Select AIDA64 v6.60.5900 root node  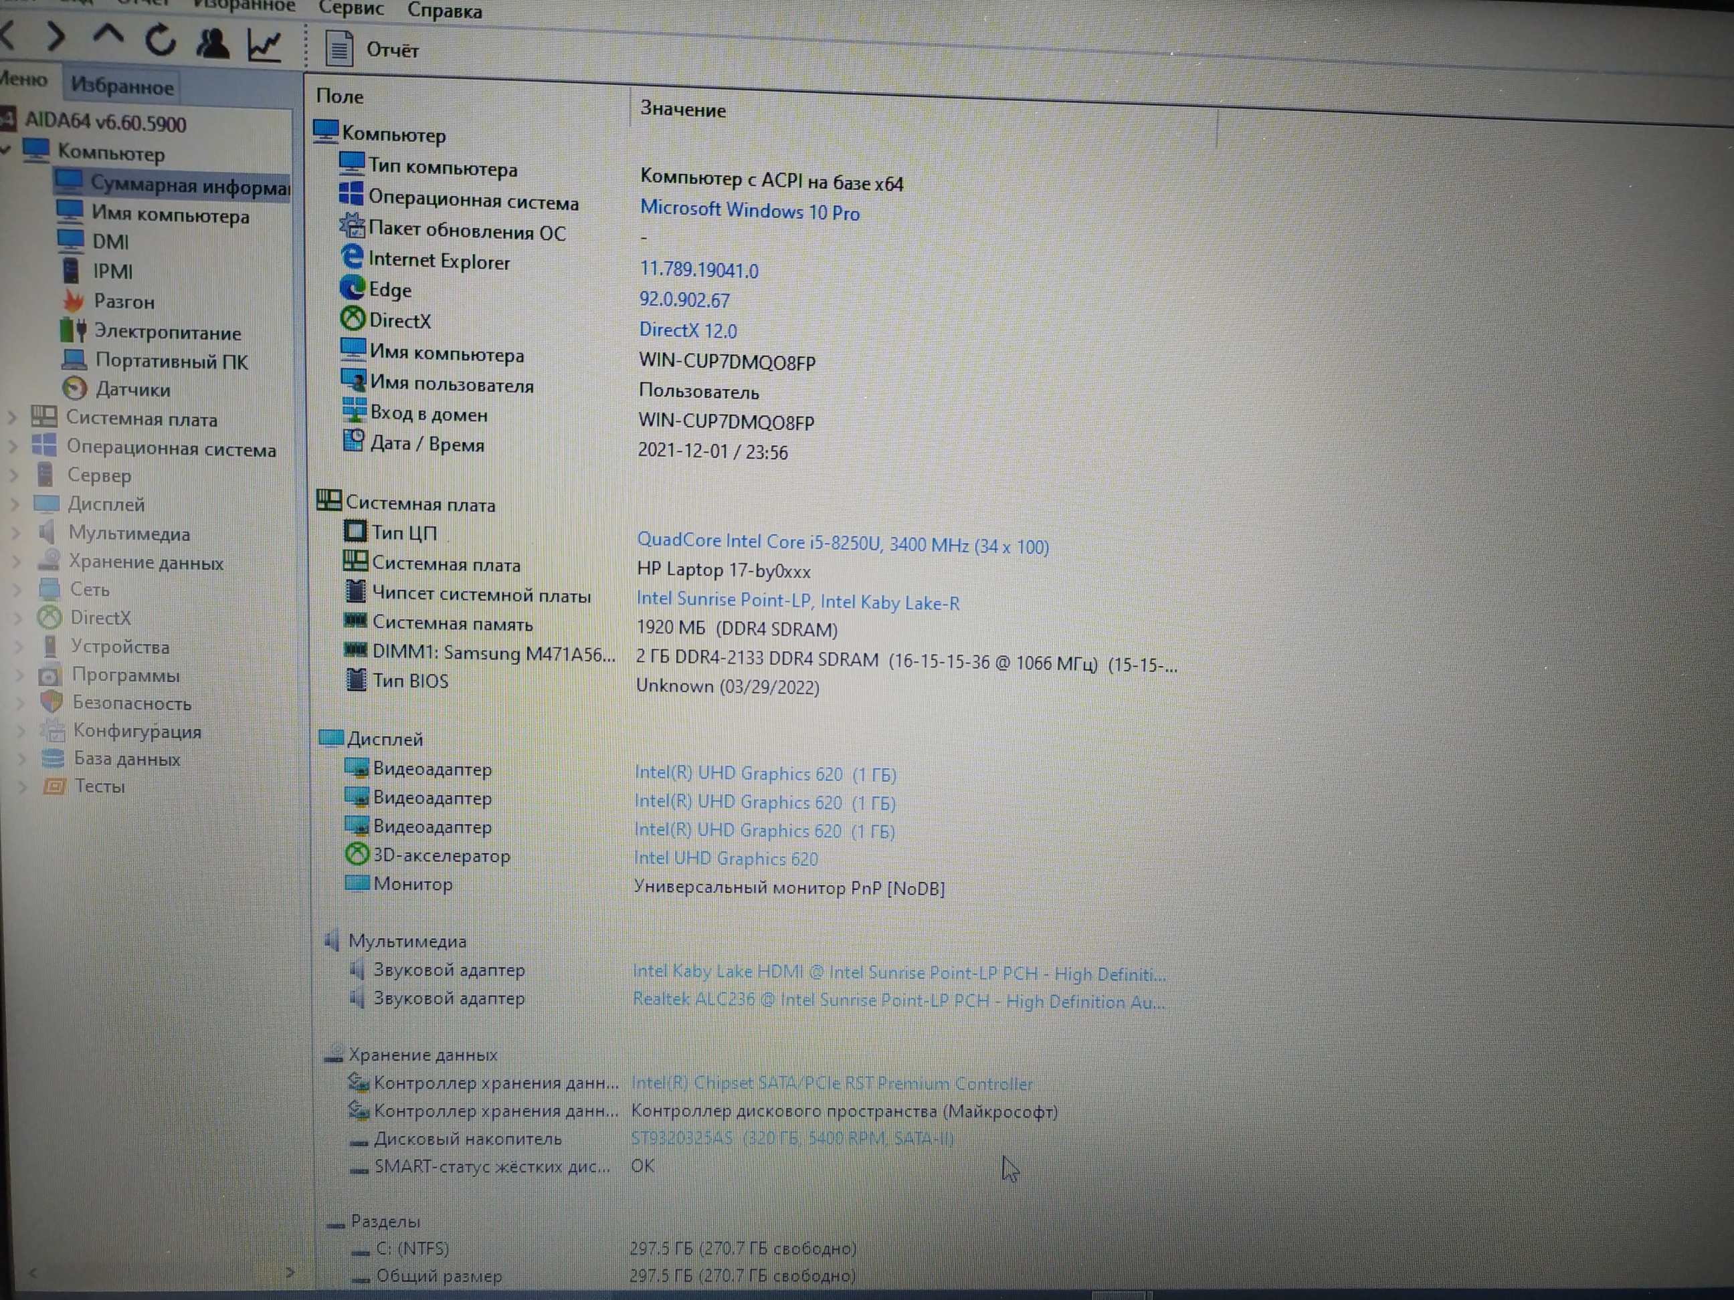point(105,123)
